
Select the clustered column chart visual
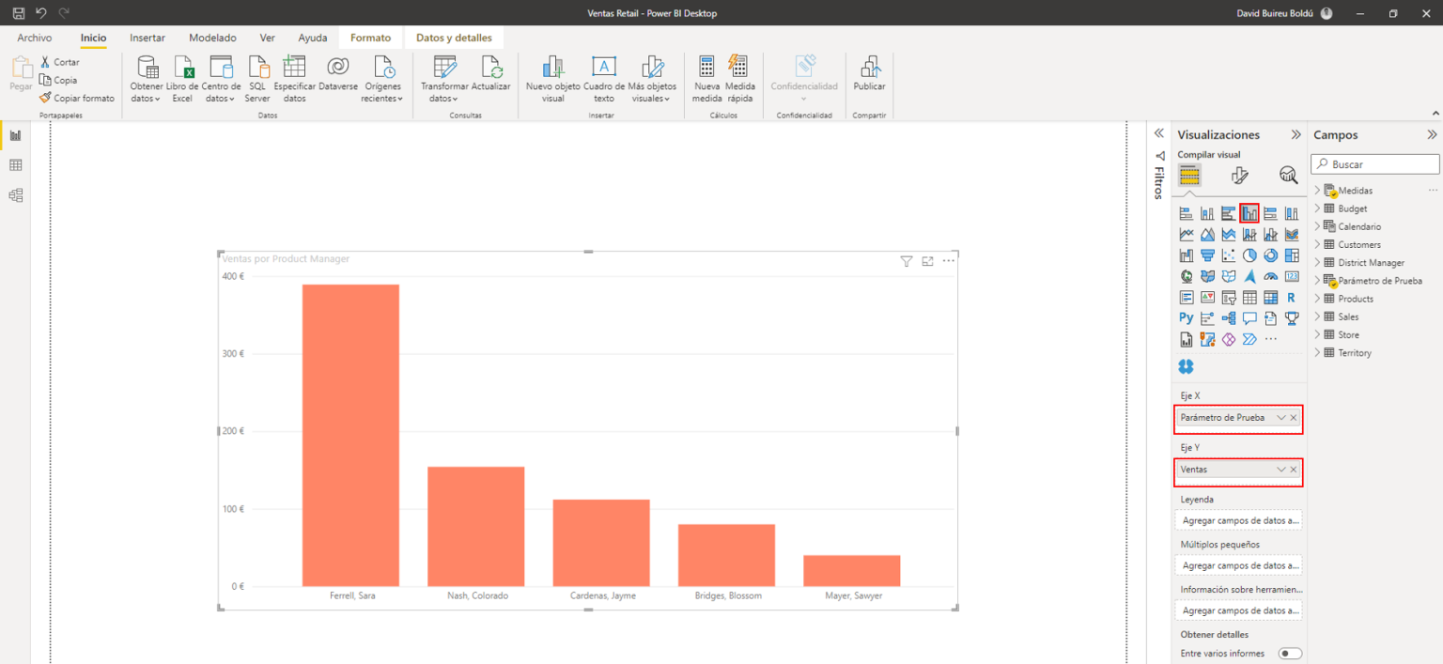[1249, 213]
